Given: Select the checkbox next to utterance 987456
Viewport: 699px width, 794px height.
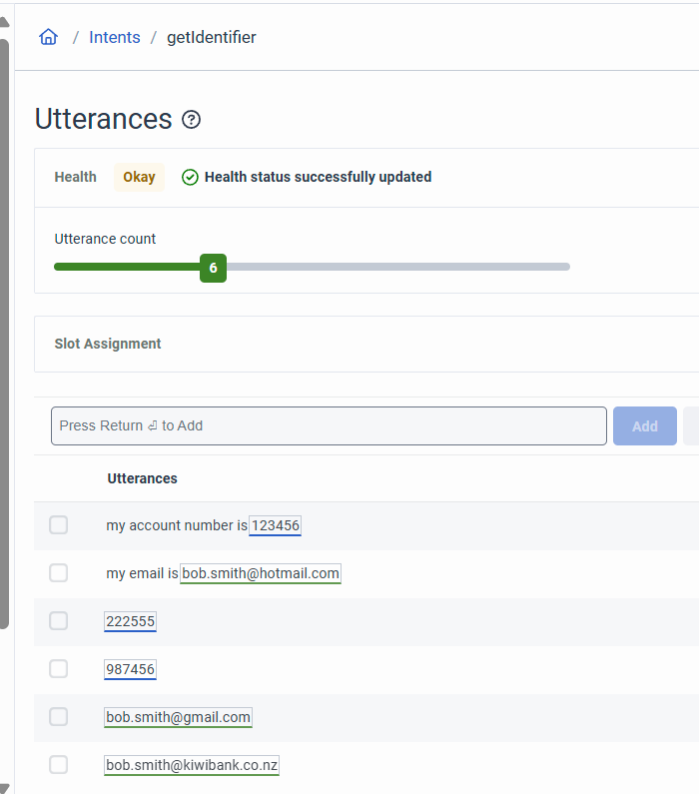Looking at the screenshot, I should coord(59,669).
